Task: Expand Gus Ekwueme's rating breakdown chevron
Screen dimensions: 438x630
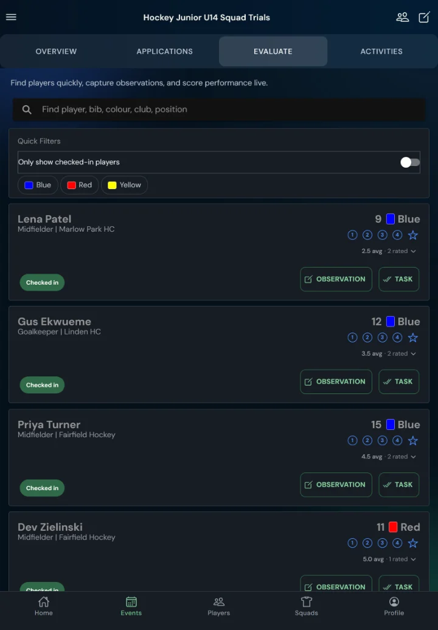Action: click(x=413, y=353)
